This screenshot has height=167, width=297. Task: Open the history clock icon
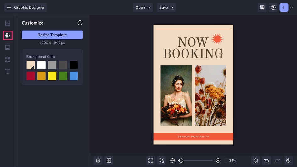click(288, 160)
